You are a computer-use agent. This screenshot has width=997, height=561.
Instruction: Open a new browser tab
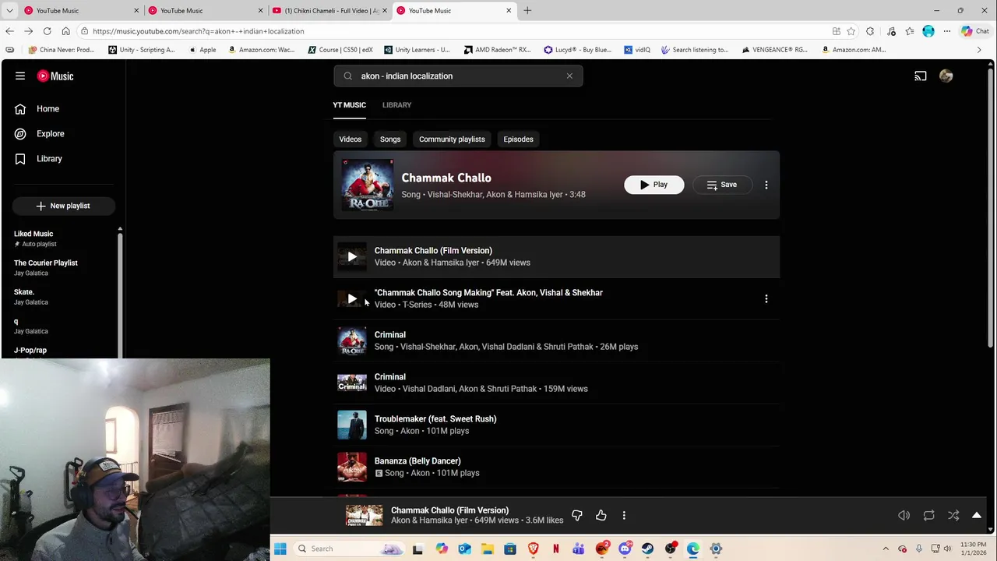[x=527, y=10]
